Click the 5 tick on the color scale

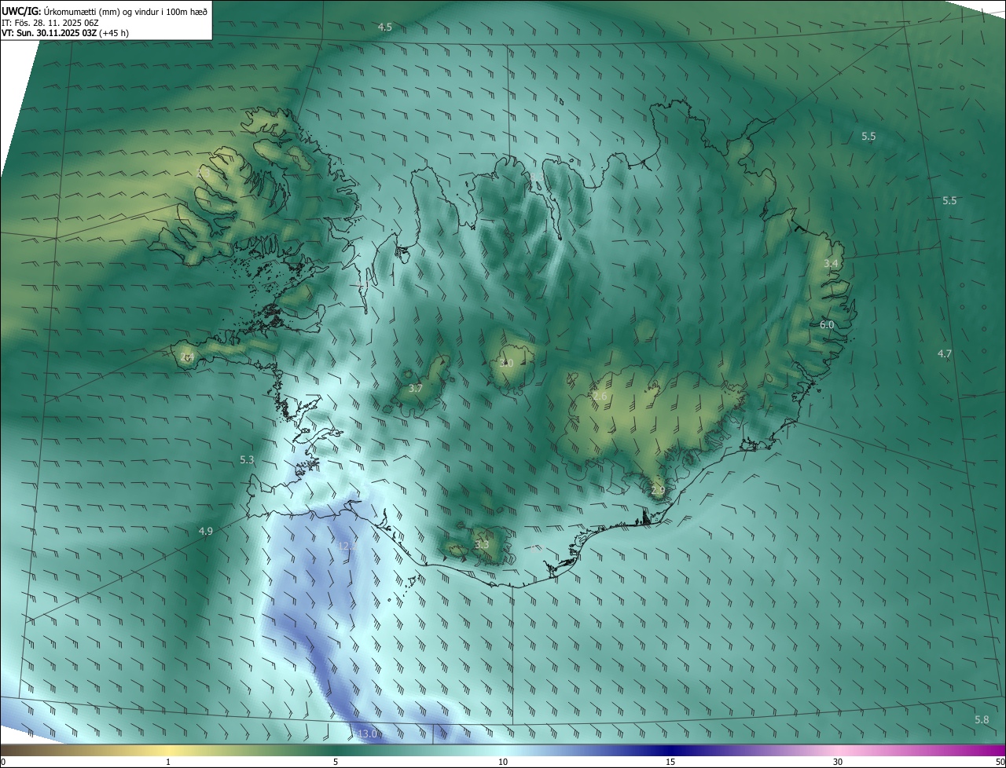click(336, 762)
